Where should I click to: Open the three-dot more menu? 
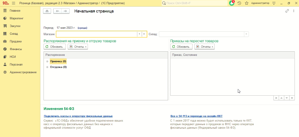tap(294, 11)
